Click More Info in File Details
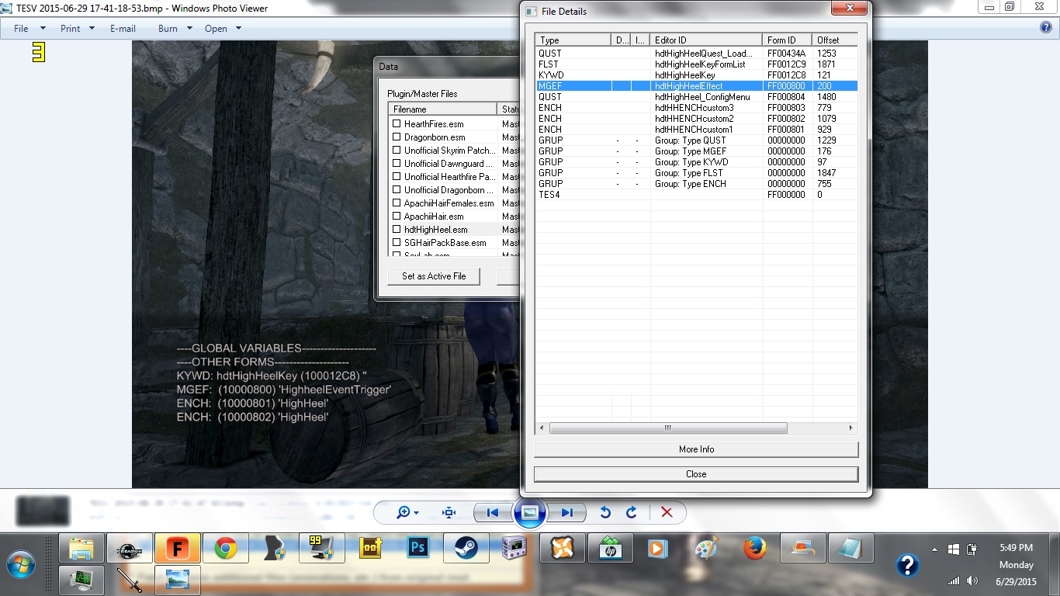 696,449
